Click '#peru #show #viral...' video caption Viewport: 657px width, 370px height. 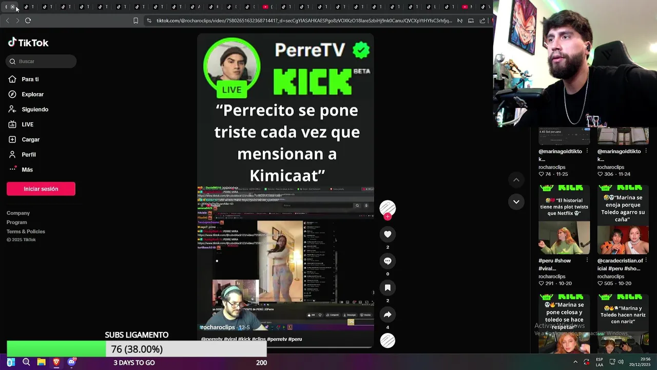click(555, 264)
